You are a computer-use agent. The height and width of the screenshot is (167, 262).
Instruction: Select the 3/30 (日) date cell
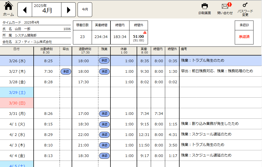[17, 103]
